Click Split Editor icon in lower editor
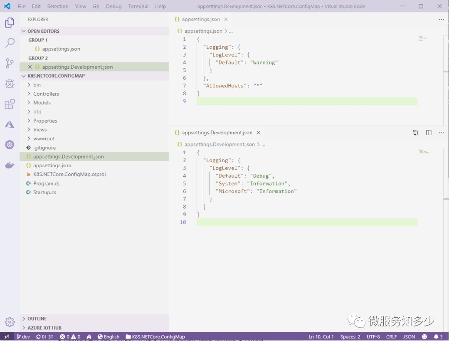The image size is (449, 341). tap(429, 133)
